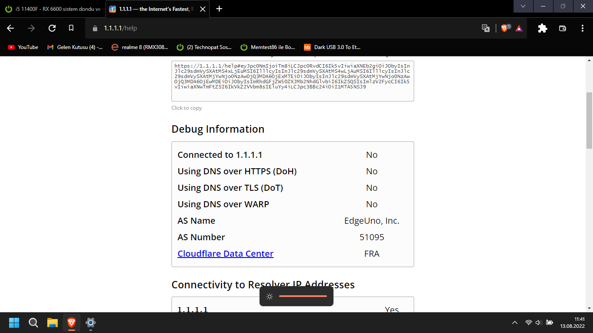Open the Brave Shields panel
This screenshot has width=593, height=333.
coord(504,28)
